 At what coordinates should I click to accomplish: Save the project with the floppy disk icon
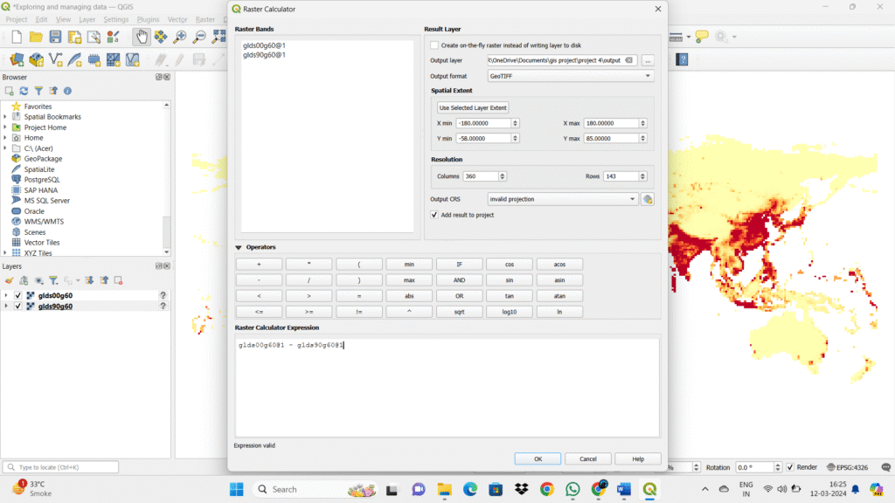click(x=55, y=37)
